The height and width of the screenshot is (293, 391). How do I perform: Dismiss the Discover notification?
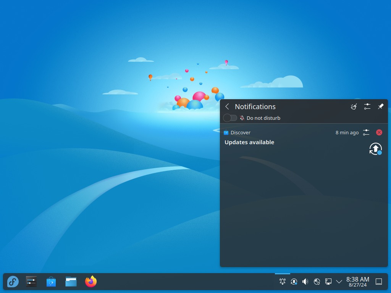(x=379, y=132)
